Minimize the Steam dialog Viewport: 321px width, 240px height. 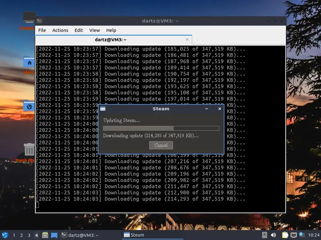[x=207, y=109]
